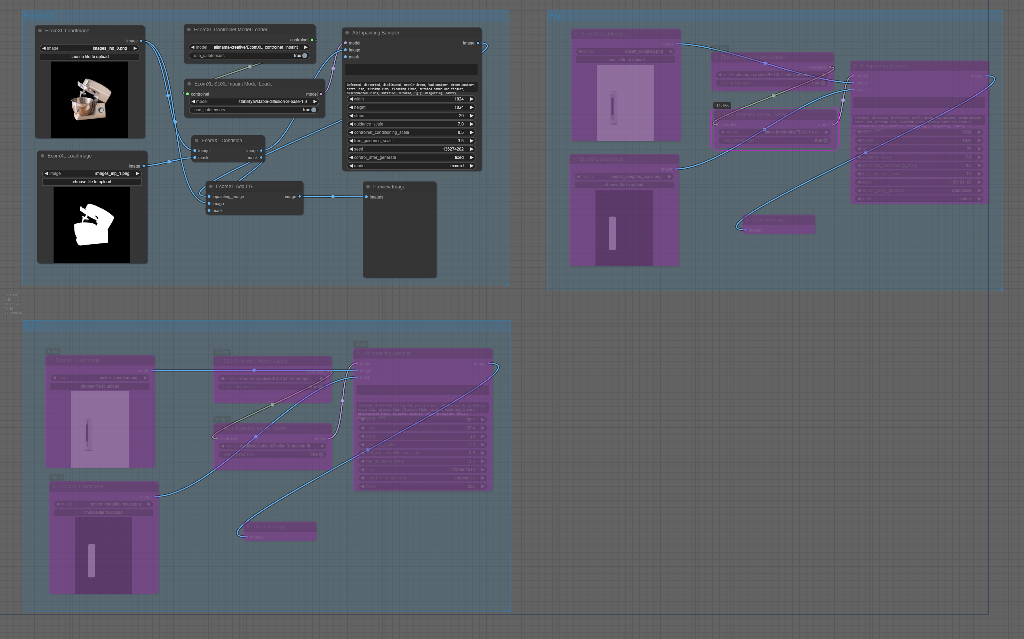The image size is (1024, 639).
Task: Click the next-image arrow on images_inp_0.png selector
Action: tap(135, 48)
